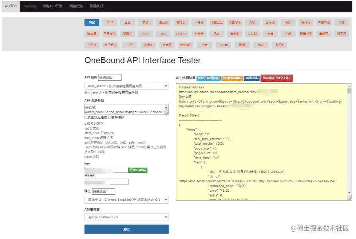Select the 唯品会 platform button

[163, 22]
